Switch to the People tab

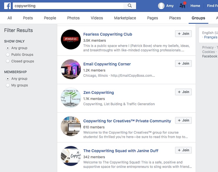[50, 18]
